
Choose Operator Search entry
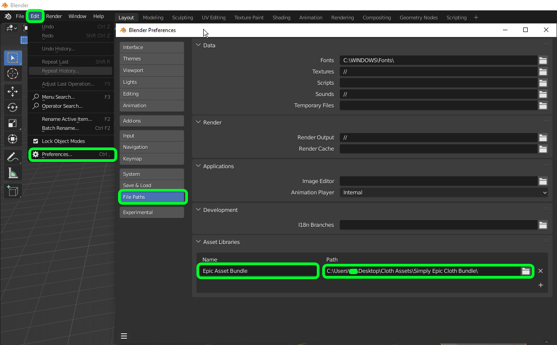pos(71,106)
